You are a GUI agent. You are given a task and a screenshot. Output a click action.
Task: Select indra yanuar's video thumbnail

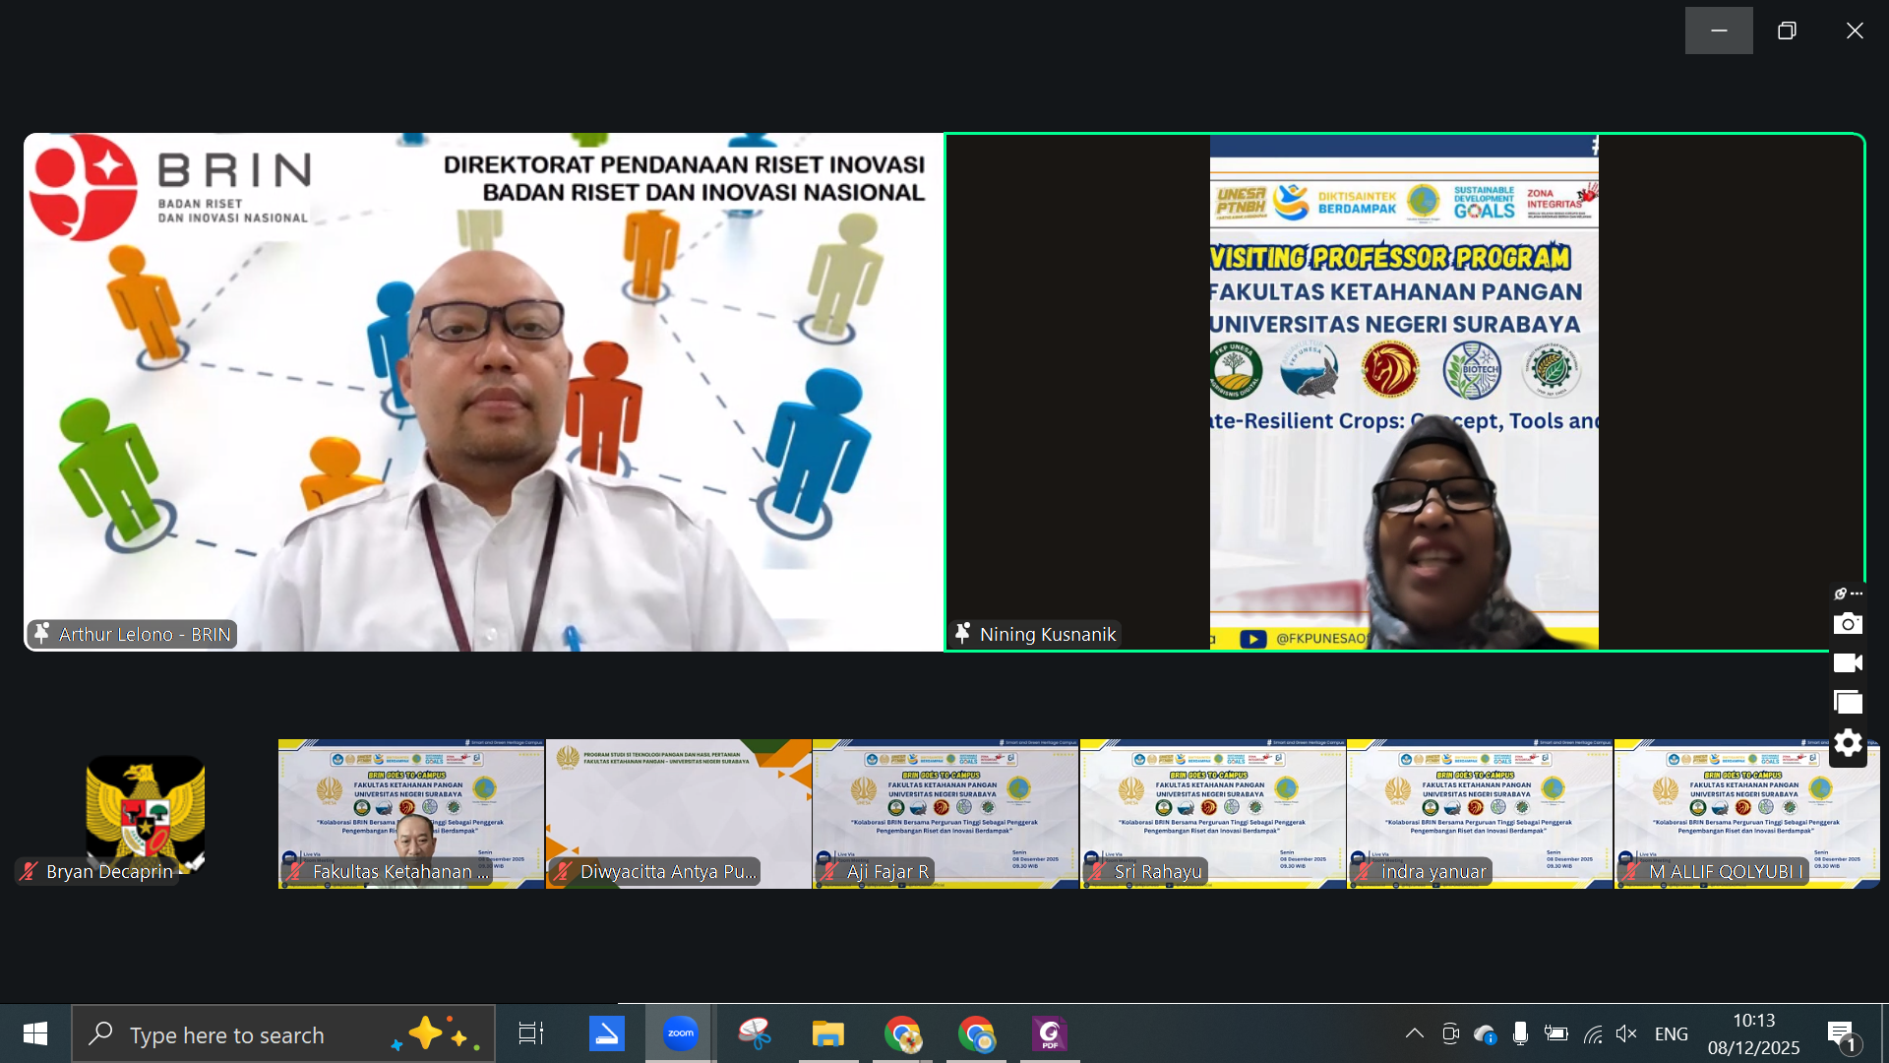click(x=1479, y=812)
